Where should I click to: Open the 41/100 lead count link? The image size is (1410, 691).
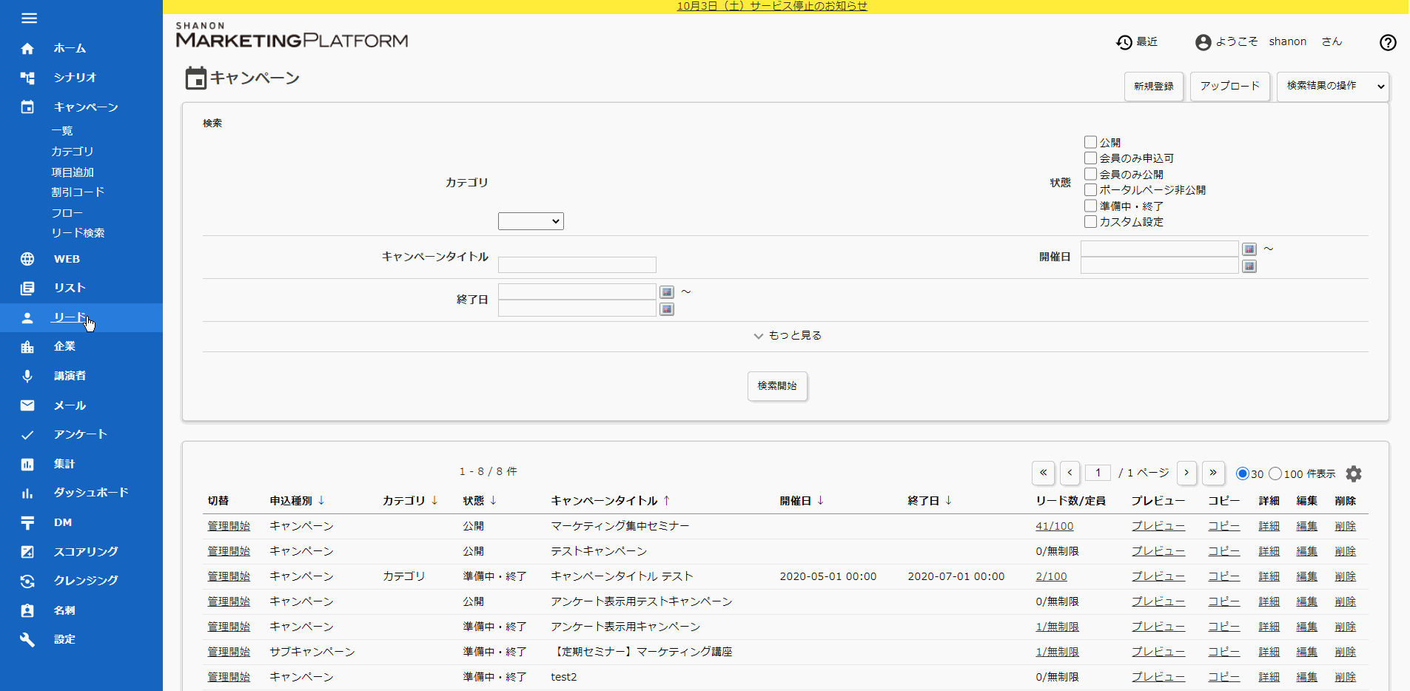point(1055,526)
